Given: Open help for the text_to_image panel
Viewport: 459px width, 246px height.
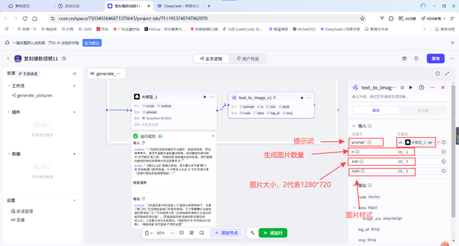Looking at the screenshot, I should [421, 88].
